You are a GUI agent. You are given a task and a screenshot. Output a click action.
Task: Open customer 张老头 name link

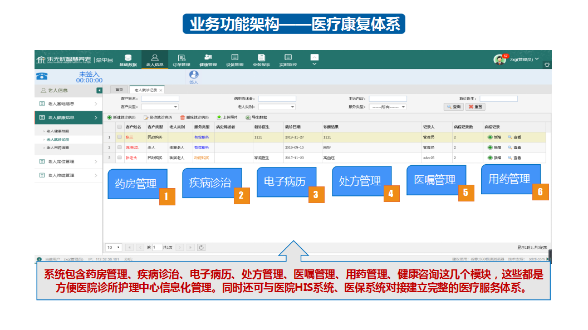[x=131, y=157]
